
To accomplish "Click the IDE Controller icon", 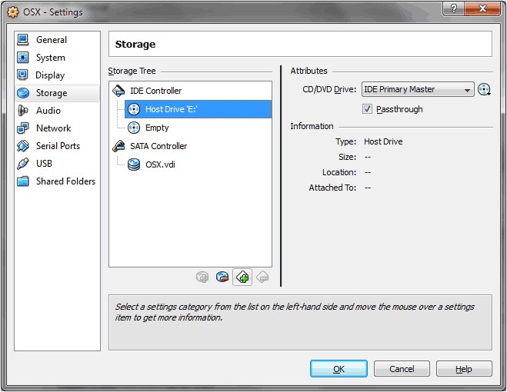I will point(118,91).
